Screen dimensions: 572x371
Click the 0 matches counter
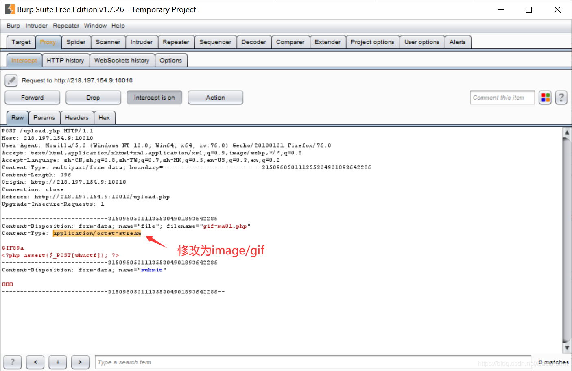pyautogui.click(x=553, y=362)
